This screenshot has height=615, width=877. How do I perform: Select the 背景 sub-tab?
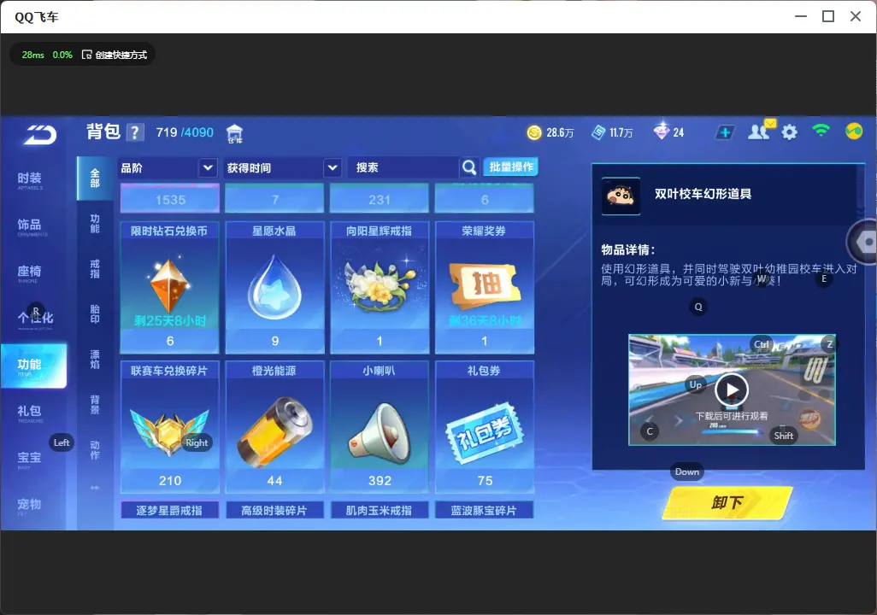[x=95, y=405]
